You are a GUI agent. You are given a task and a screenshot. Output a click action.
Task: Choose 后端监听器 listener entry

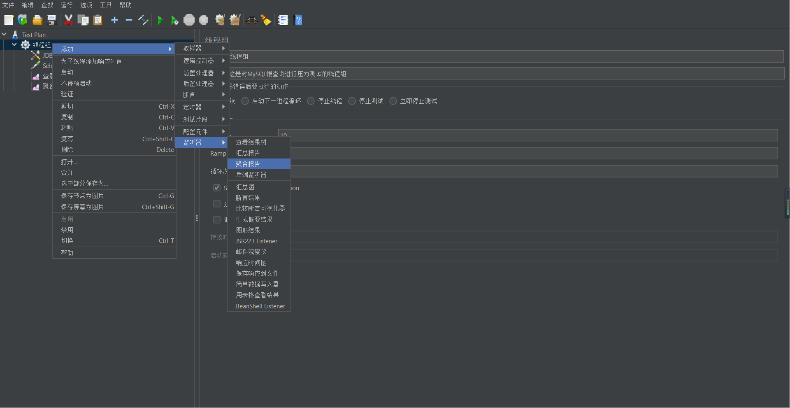pyautogui.click(x=259, y=175)
